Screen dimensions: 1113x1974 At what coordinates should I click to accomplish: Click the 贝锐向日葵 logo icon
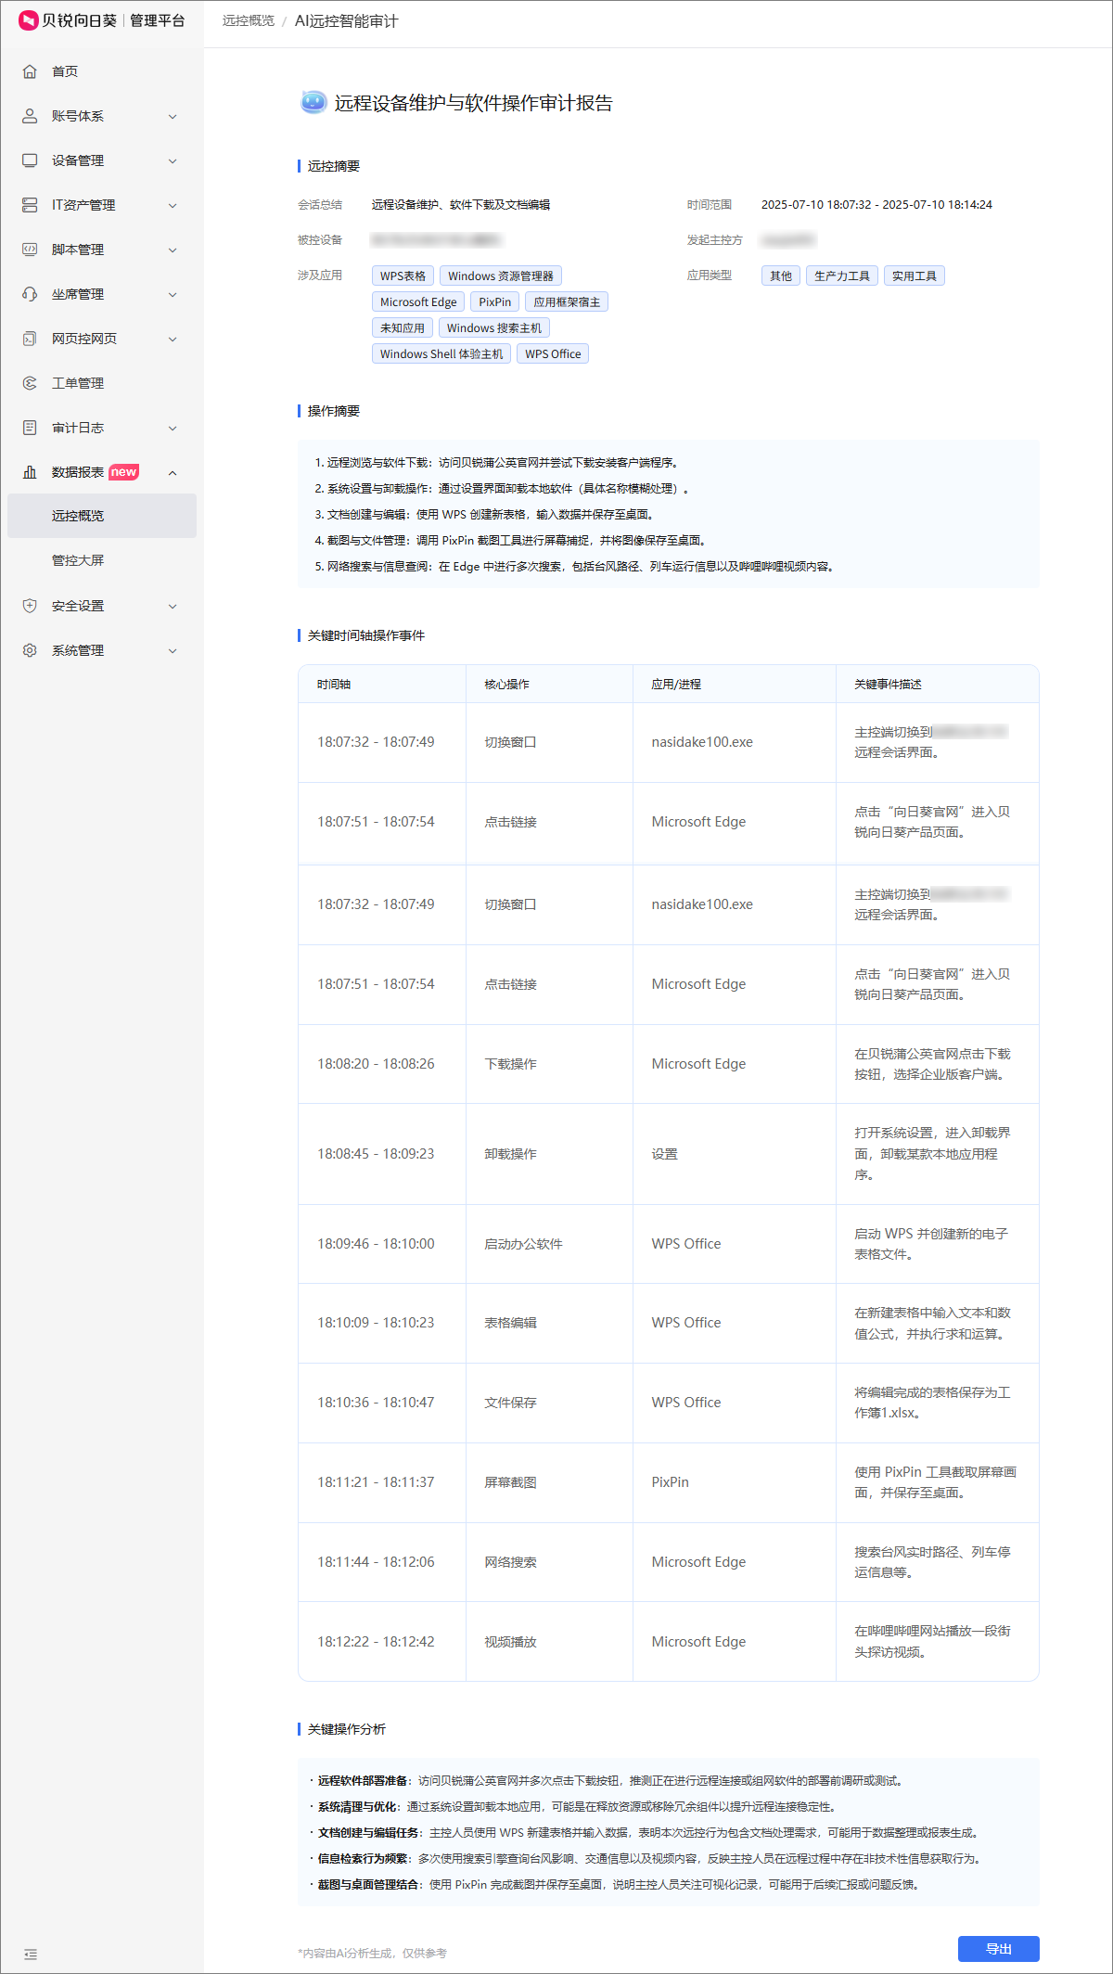coord(29,20)
